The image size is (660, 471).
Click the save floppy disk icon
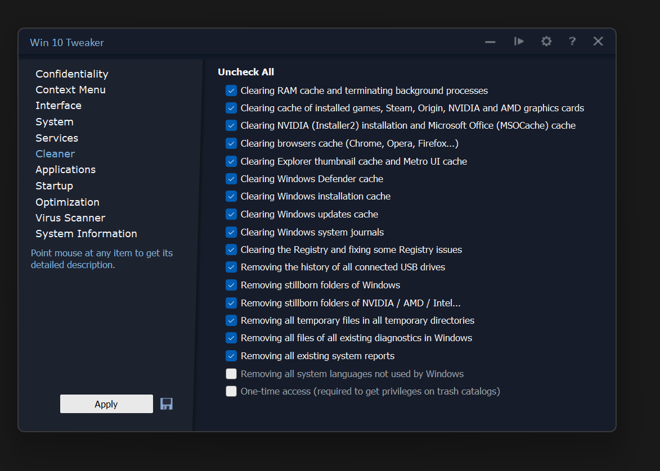167,404
